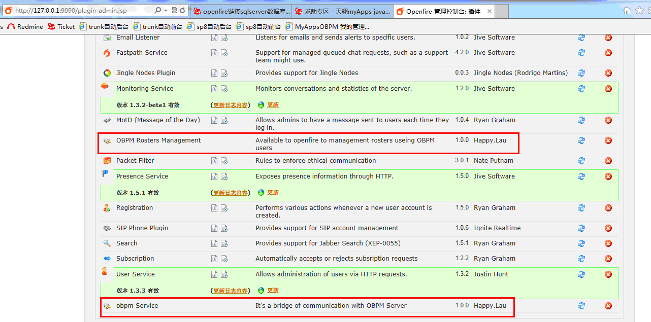Reload the User Service plugin
The width and height of the screenshot is (651, 322).
581,274
